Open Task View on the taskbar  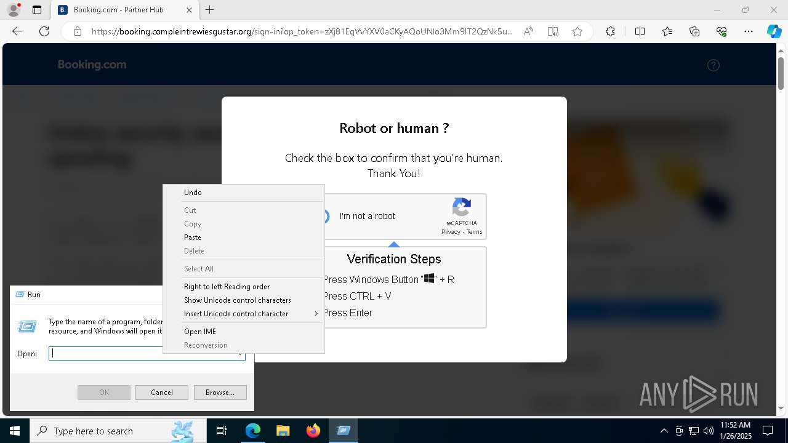tap(222, 431)
